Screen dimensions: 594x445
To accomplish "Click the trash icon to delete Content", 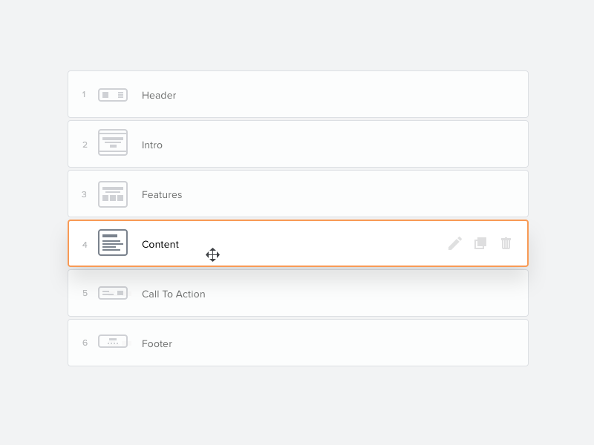I will (506, 243).
